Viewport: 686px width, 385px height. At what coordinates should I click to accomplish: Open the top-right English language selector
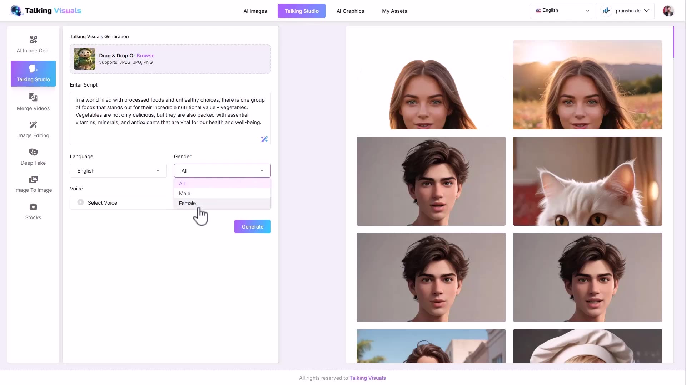click(561, 10)
